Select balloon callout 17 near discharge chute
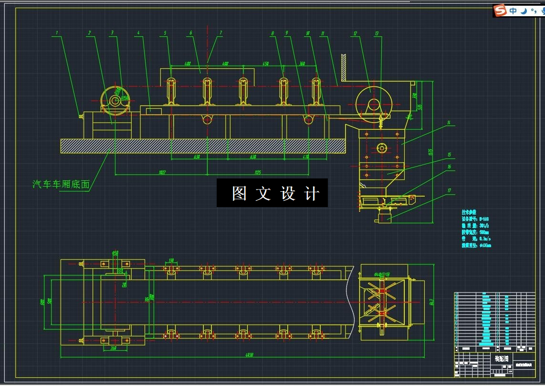Screen dimensions: 545x386 point(449,190)
